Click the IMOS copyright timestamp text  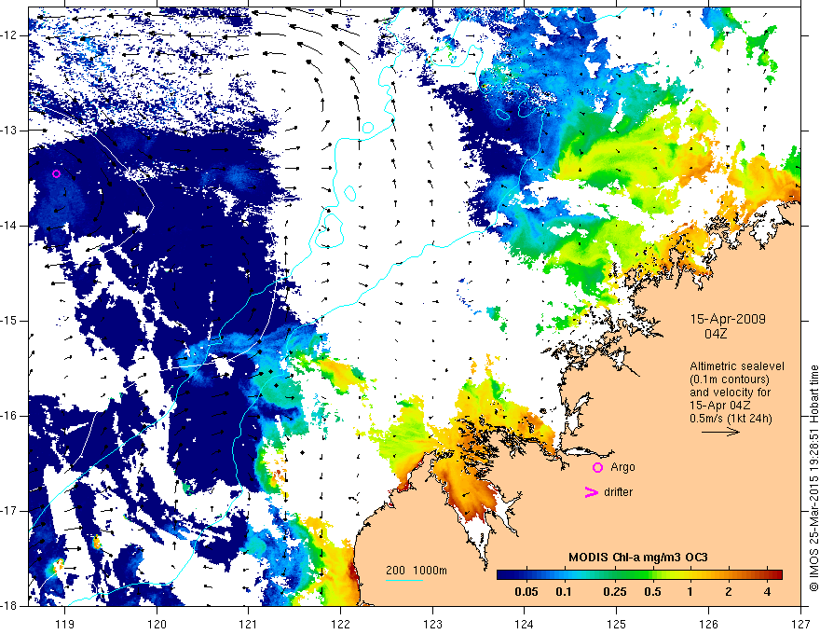(x=813, y=478)
